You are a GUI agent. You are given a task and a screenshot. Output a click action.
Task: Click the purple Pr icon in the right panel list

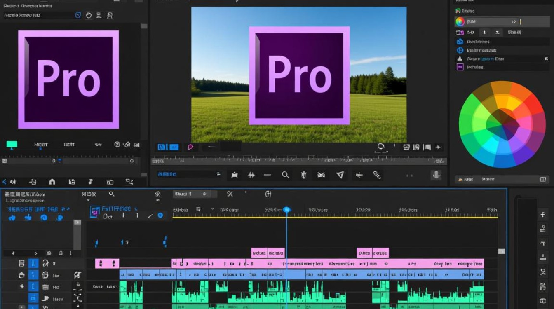click(x=460, y=67)
